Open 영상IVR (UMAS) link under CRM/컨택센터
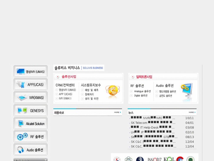This screenshot has width=214, height=161. [67, 90]
